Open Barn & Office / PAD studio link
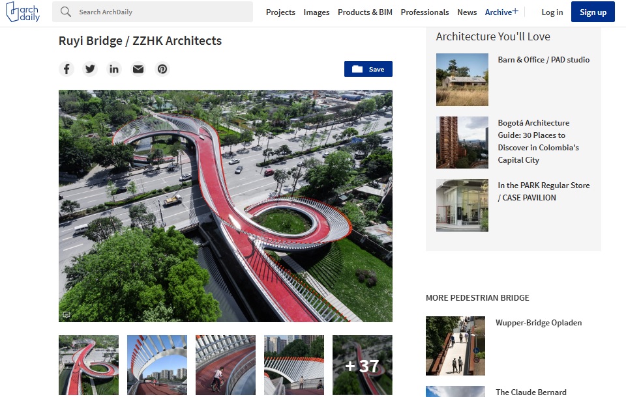The width and height of the screenshot is (626, 397). pos(543,60)
